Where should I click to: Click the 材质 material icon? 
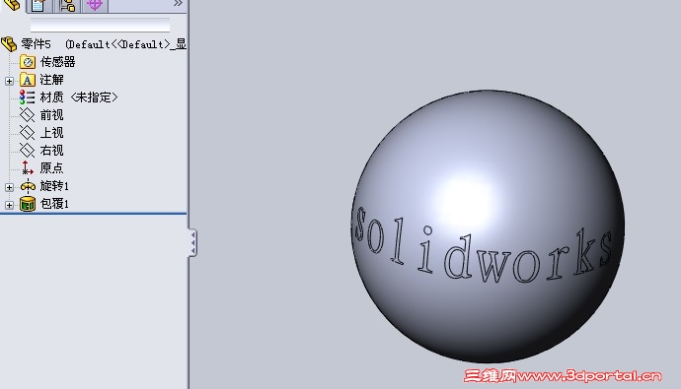coord(28,97)
